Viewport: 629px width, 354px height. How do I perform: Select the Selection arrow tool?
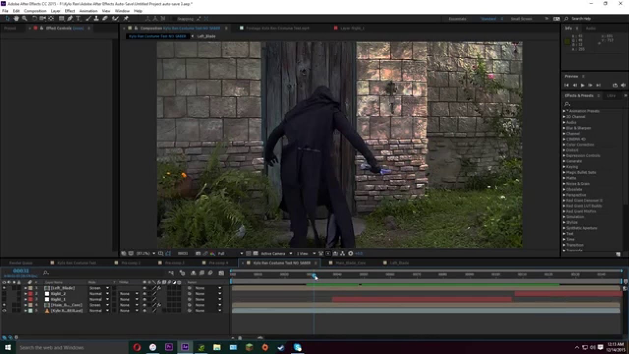click(x=8, y=18)
